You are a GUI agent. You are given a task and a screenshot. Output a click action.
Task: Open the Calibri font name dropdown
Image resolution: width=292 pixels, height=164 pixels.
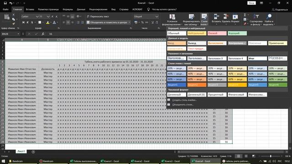coord(37,16)
